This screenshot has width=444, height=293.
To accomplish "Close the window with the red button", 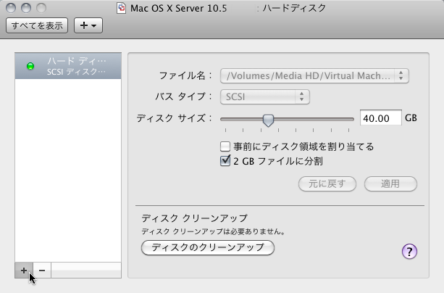I will point(12,8).
